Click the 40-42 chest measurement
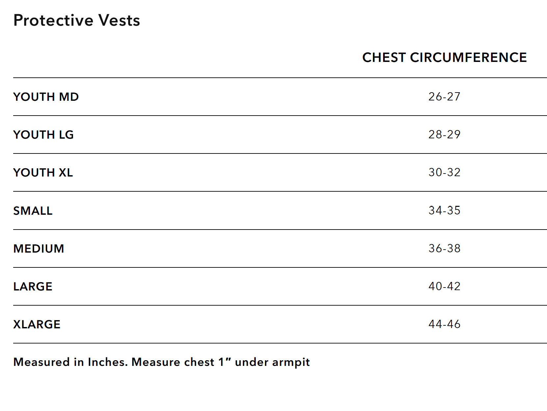The image size is (547, 411). point(444,286)
